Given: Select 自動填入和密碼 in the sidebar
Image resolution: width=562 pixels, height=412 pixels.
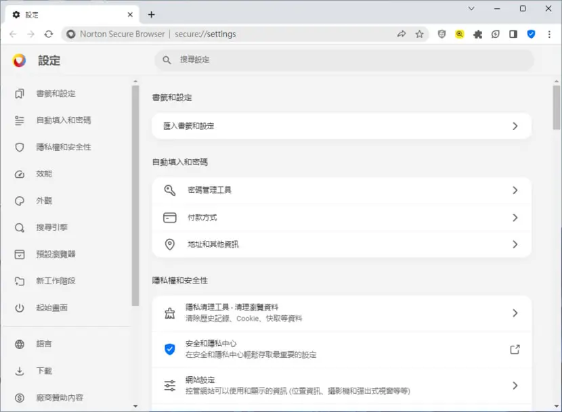Looking at the screenshot, I should click(x=64, y=120).
